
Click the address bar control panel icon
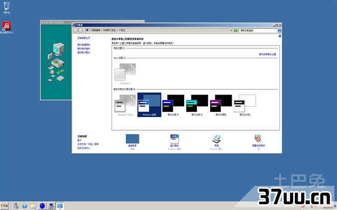click(87, 30)
